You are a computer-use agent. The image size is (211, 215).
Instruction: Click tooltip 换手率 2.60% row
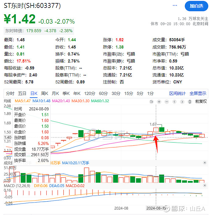coord(31,160)
